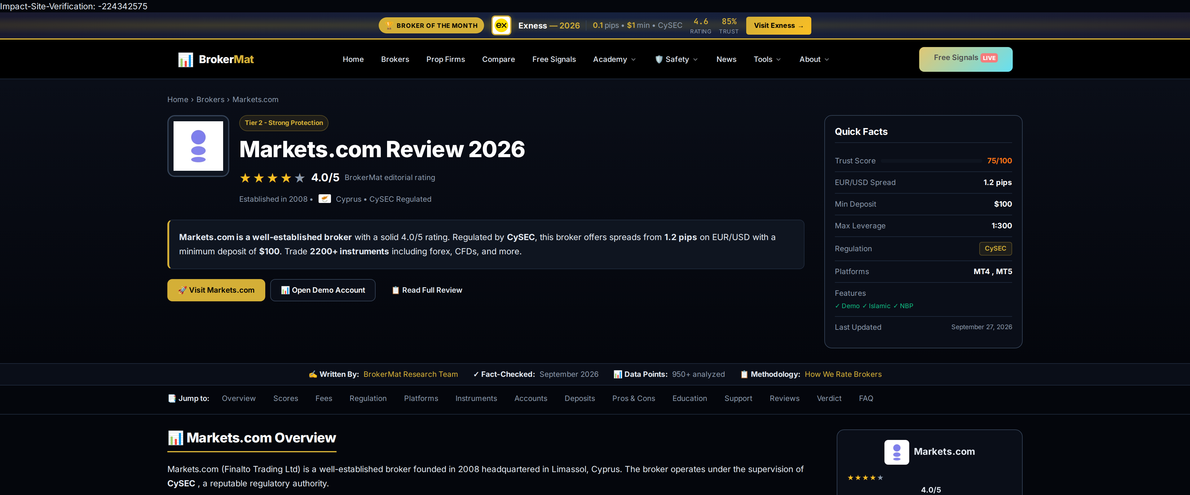Click the '1.2 pips' spread value

coord(997,182)
